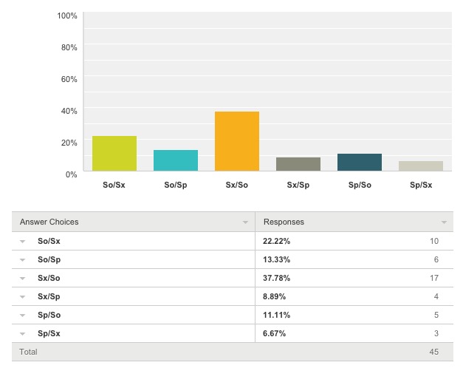Click the yellow-green So/Sx bar
Viewport: 463px width, 368px height.
114,154
